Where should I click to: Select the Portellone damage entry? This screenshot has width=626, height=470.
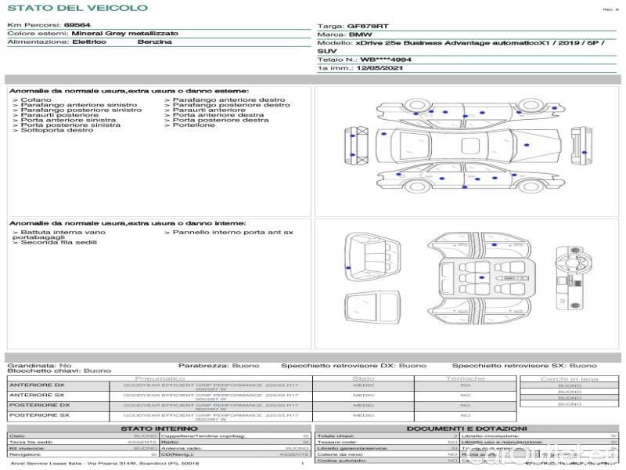pos(193,125)
